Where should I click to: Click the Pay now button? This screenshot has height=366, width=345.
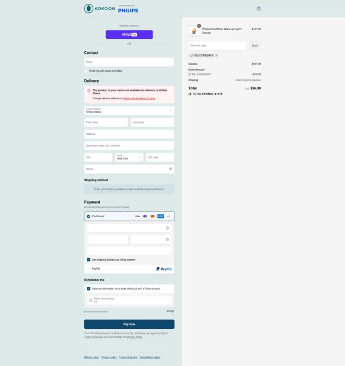click(x=129, y=324)
